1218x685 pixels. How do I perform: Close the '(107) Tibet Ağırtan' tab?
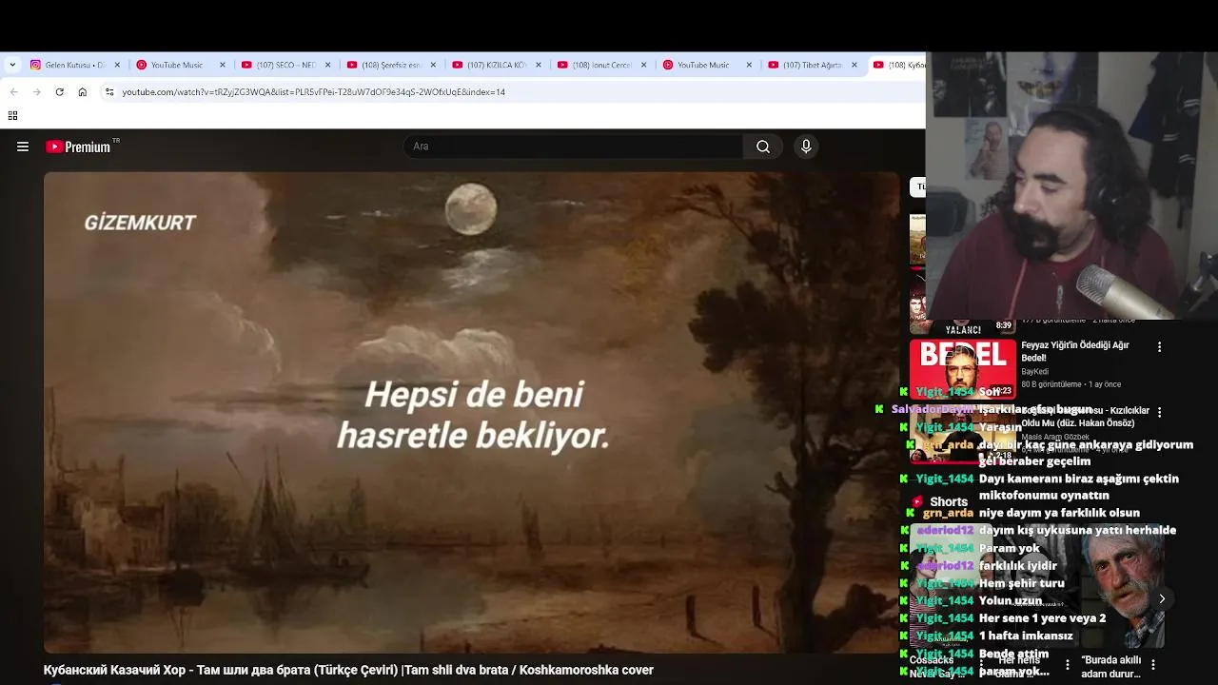click(x=855, y=65)
